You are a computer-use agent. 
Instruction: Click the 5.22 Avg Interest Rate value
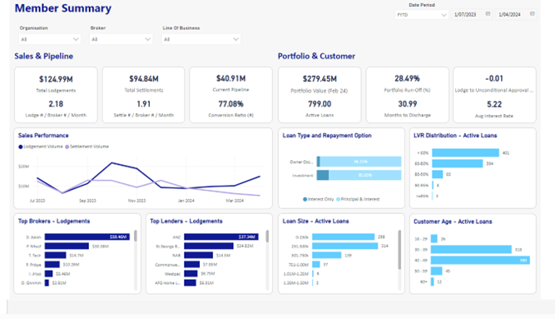[494, 104]
